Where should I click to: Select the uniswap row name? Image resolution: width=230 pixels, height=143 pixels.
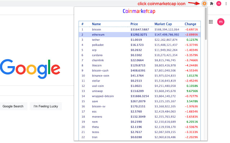[97, 91]
